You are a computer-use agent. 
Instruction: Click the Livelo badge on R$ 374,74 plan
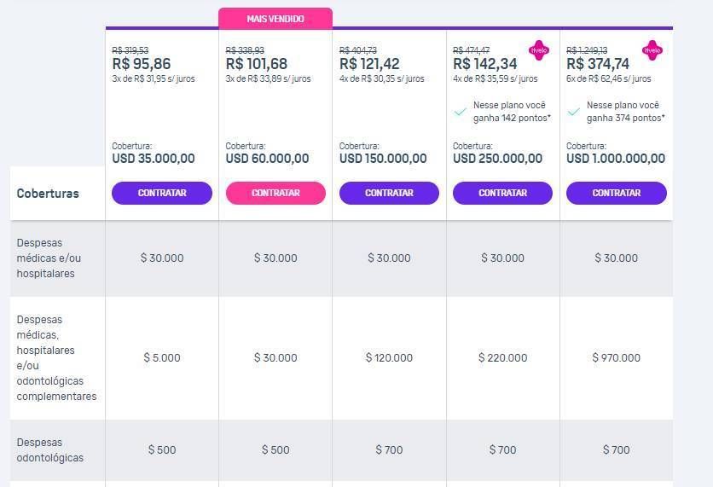point(652,50)
